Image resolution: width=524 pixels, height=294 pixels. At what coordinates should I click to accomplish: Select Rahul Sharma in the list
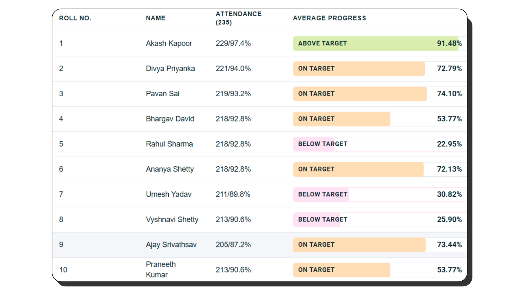(169, 144)
